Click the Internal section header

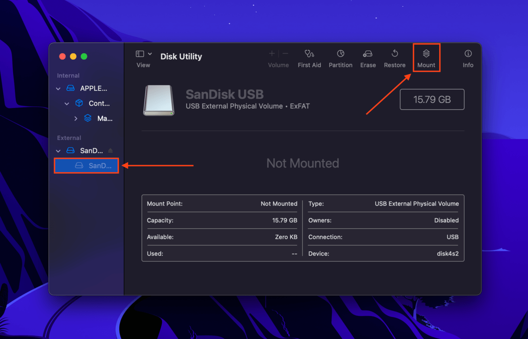click(x=68, y=76)
